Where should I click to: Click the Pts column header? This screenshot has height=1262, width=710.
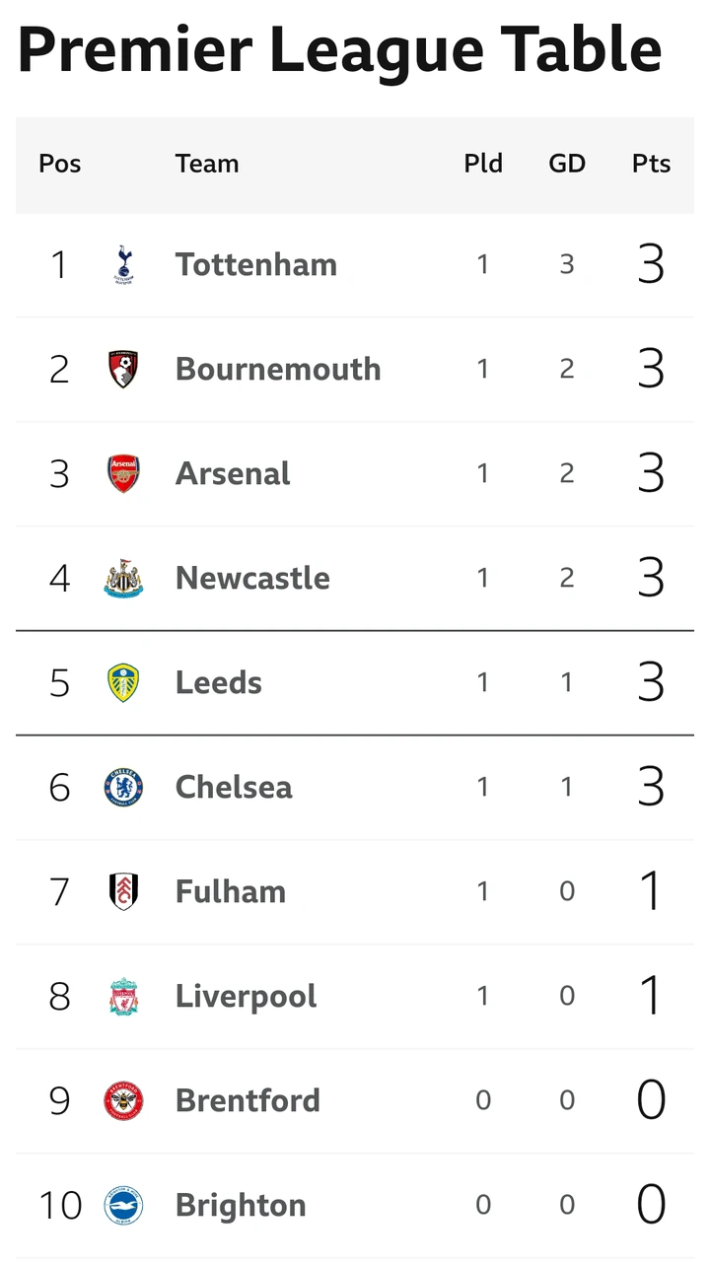tap(651, 164)
